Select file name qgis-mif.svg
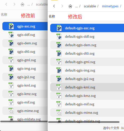 point(26,102)
